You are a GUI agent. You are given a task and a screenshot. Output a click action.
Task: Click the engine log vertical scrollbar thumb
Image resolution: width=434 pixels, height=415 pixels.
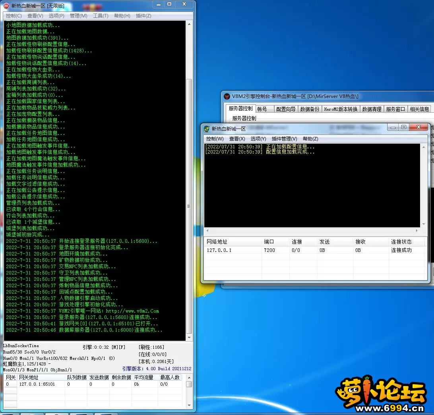coord(189,206)
